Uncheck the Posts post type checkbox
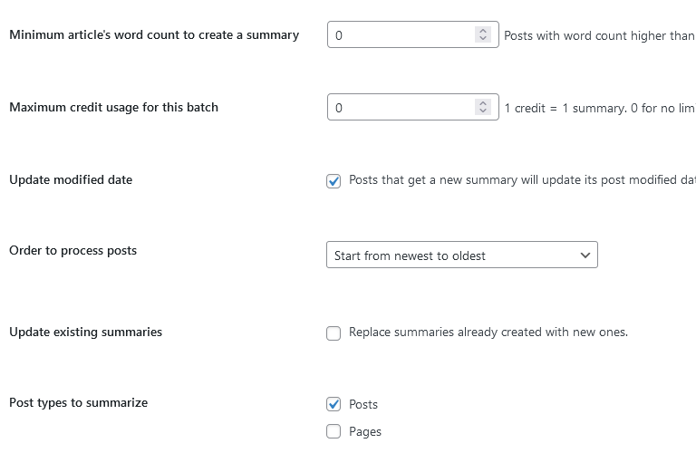 [x=333, y=404]
